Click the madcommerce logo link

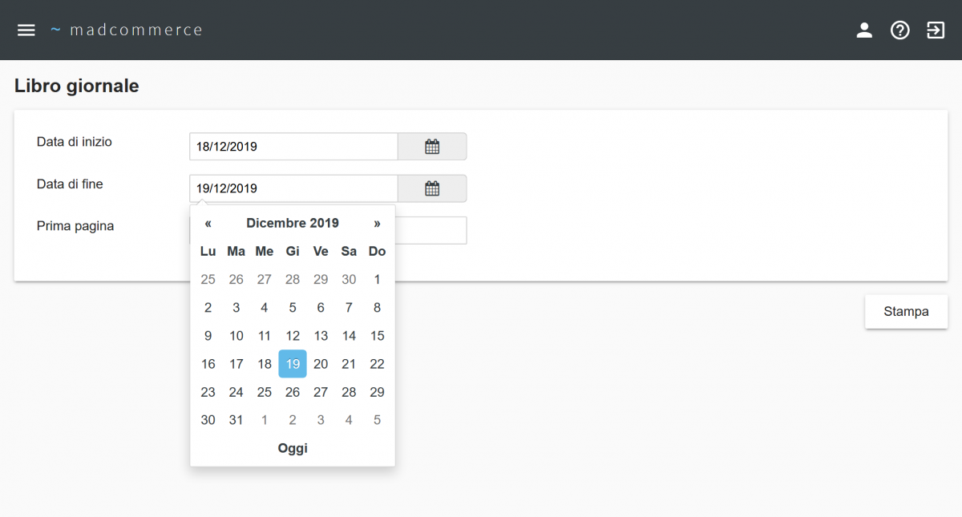pyautogui.click(x=127, y=30)
